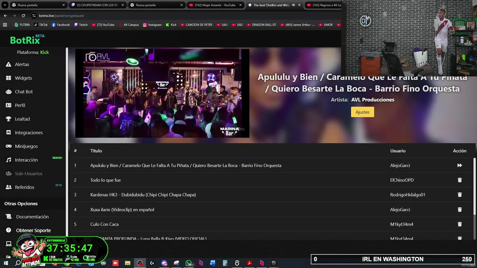This screenshot has width=477, height=268.
Task: Click the Interacción music note icon
Action: click(x=8, y=160)
